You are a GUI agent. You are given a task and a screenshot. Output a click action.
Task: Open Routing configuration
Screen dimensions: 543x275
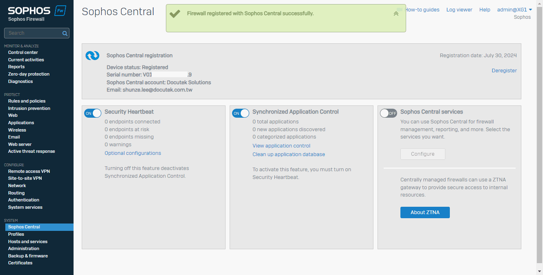click(16, 193)
